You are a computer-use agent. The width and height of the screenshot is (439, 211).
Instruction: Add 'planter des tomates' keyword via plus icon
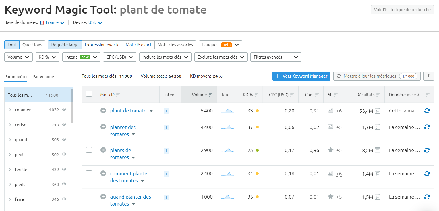tap(103, 127)
